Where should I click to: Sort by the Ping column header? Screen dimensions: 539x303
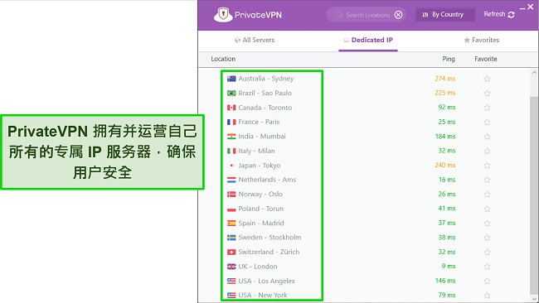tap(449, 59)
